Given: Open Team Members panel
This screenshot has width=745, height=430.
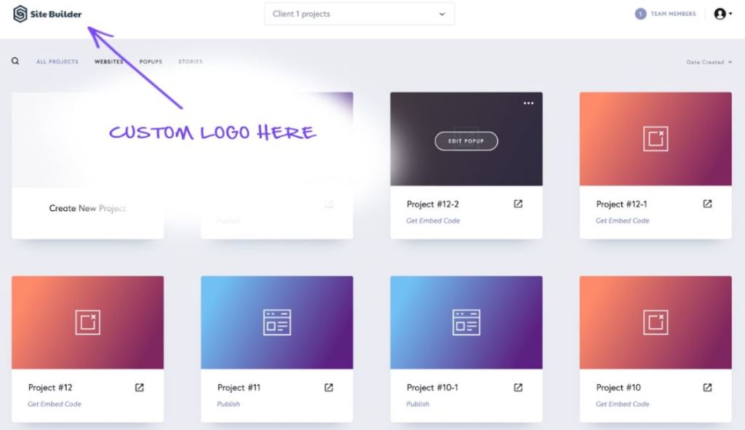Looking at the screenshot, I should pyautogui.click(x=666, y=14).
